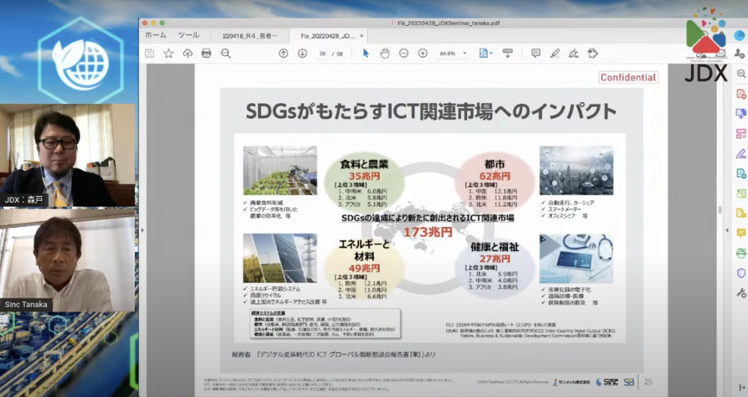Screen dimensions: 748x397
Task: Open More Tools wrench icon in sidebar
Action: pyautogui.click(x=740, y=293)
